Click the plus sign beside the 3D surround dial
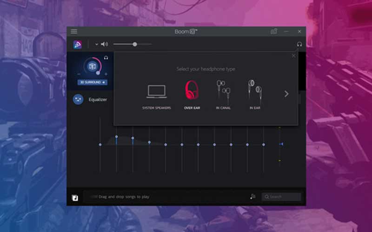 coord(106,74)
